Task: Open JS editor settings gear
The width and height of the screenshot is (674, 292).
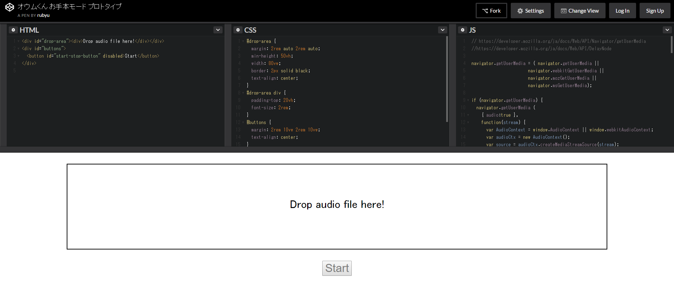Action: tap(463, 30)
